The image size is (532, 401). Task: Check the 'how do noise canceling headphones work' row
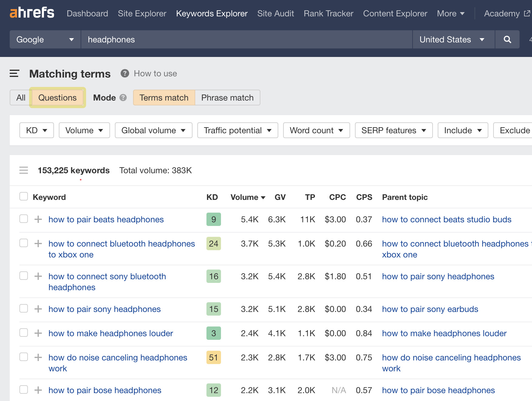tap(23, 357)
